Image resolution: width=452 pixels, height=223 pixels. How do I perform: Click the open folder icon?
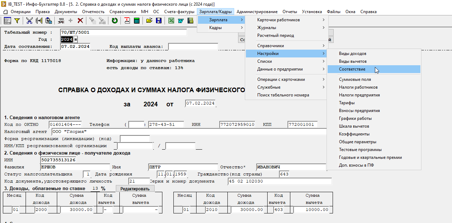pos(149,21)
